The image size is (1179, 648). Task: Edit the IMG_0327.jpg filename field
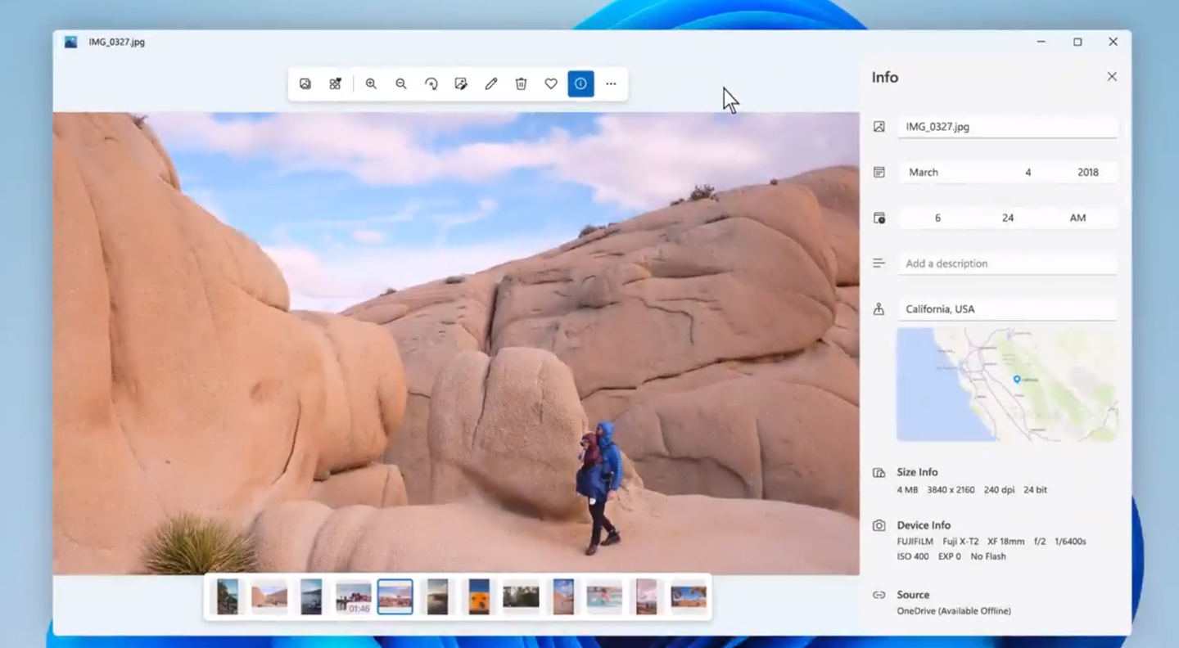[1008, 127]
